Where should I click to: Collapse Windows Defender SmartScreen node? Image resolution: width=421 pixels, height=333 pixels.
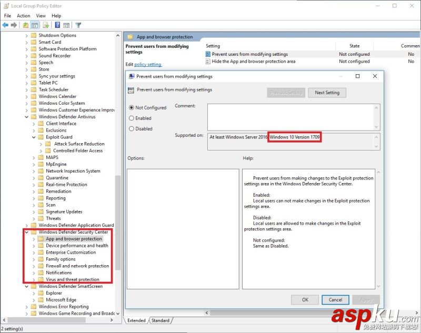tap(27, 287)
